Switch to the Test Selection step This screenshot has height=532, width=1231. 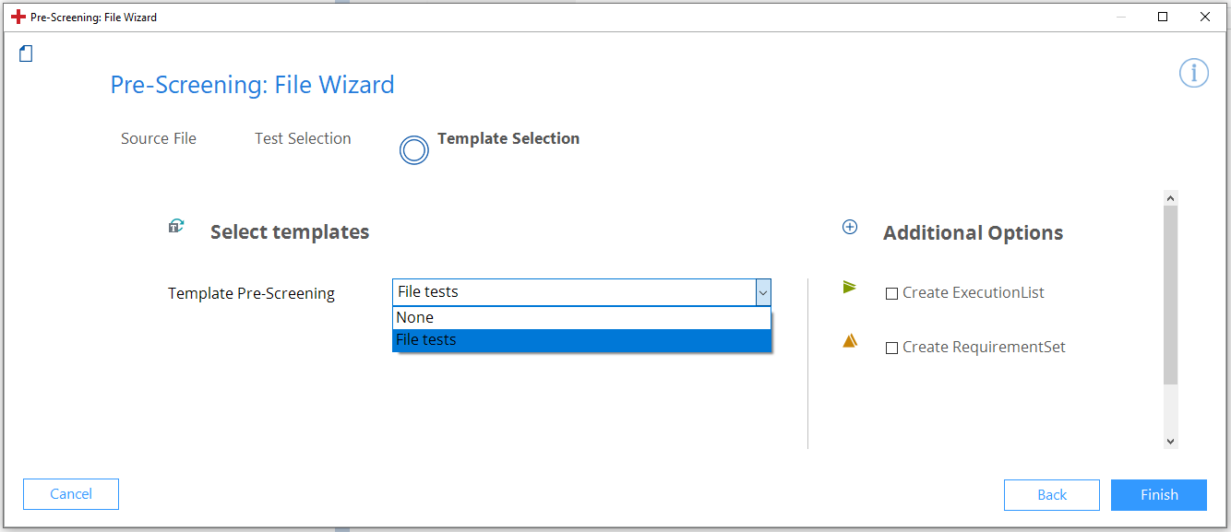point(303,138)
